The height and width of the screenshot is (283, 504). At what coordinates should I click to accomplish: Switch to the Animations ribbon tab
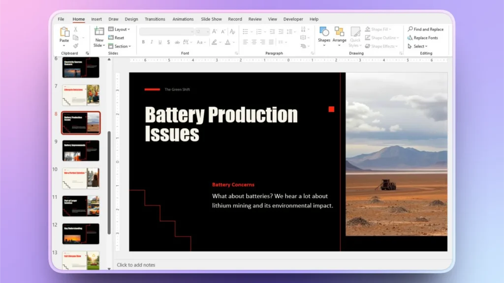coord(183,19)
